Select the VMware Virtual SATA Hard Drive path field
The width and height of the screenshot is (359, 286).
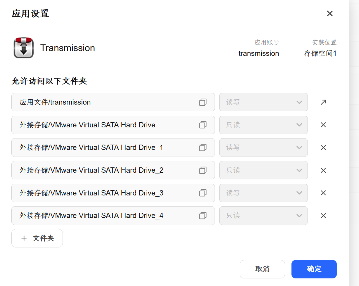click(113, 125)
